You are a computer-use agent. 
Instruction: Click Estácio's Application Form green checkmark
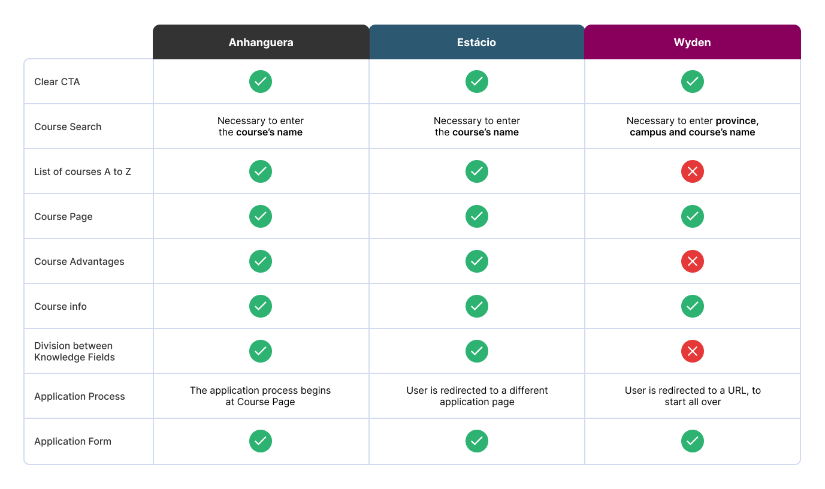coord(477,441)
